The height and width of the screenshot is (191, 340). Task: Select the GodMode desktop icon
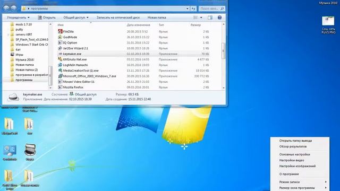click(10, 153)
